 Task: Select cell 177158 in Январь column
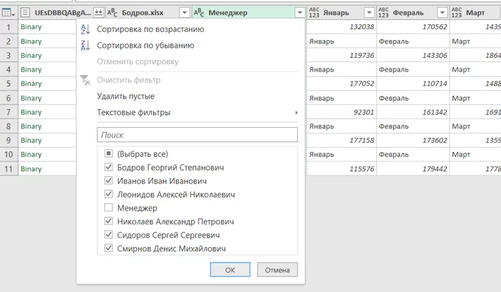click(x=341, y=140)
